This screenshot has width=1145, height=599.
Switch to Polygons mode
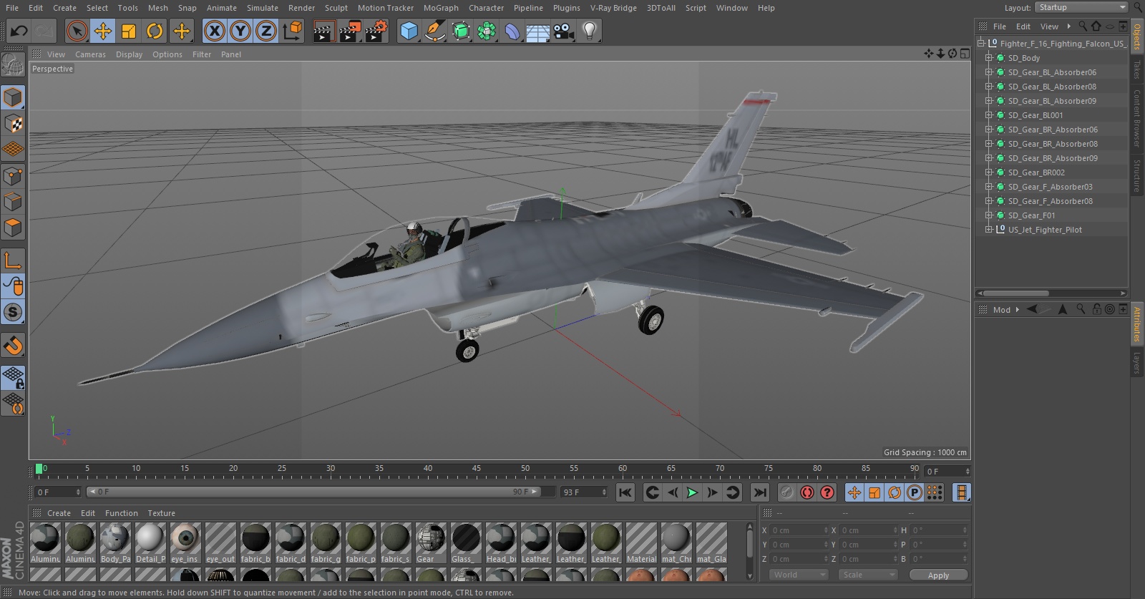click(x=14, y=228)
